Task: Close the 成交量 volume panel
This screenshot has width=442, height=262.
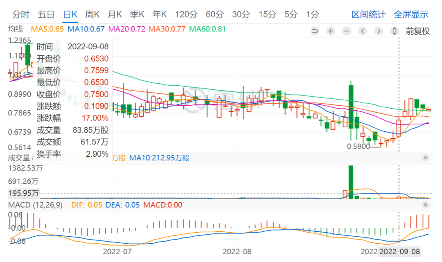Action: [426, 158]
